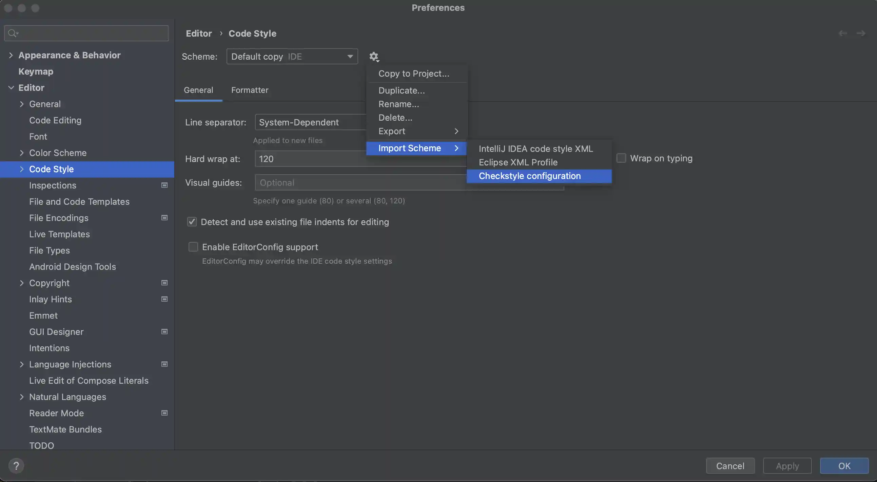Expand the Color Scheme tree node
The height and width of the screenshot is (482, 877).
click(22, 153)
